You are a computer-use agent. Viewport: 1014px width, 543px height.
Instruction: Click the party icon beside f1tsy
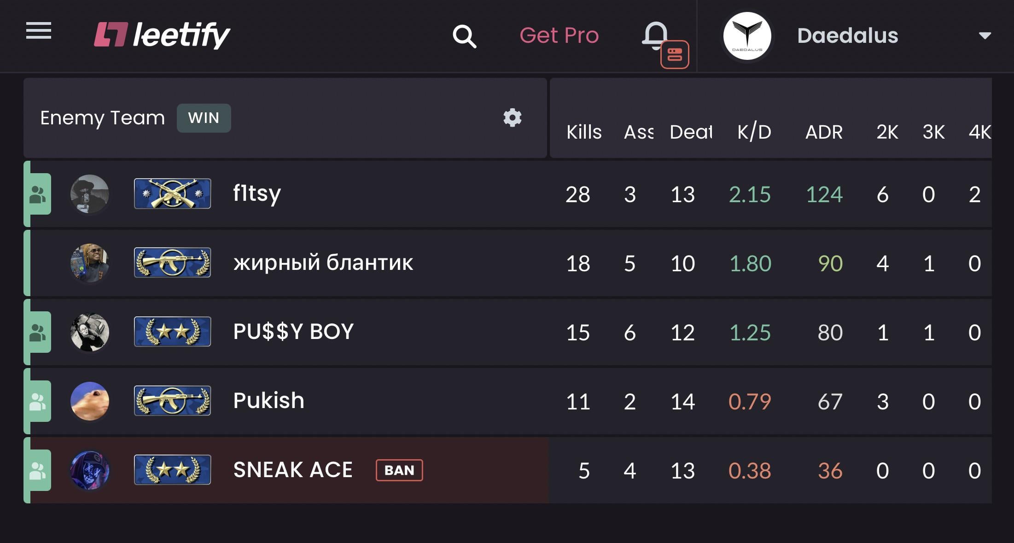tap(38, 194)
